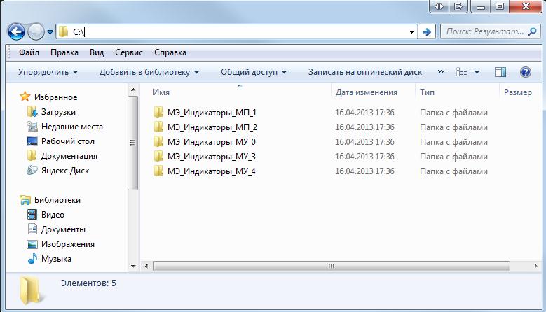Click the C:\ address bar field

pyautogui.click(x=237, y=31)
